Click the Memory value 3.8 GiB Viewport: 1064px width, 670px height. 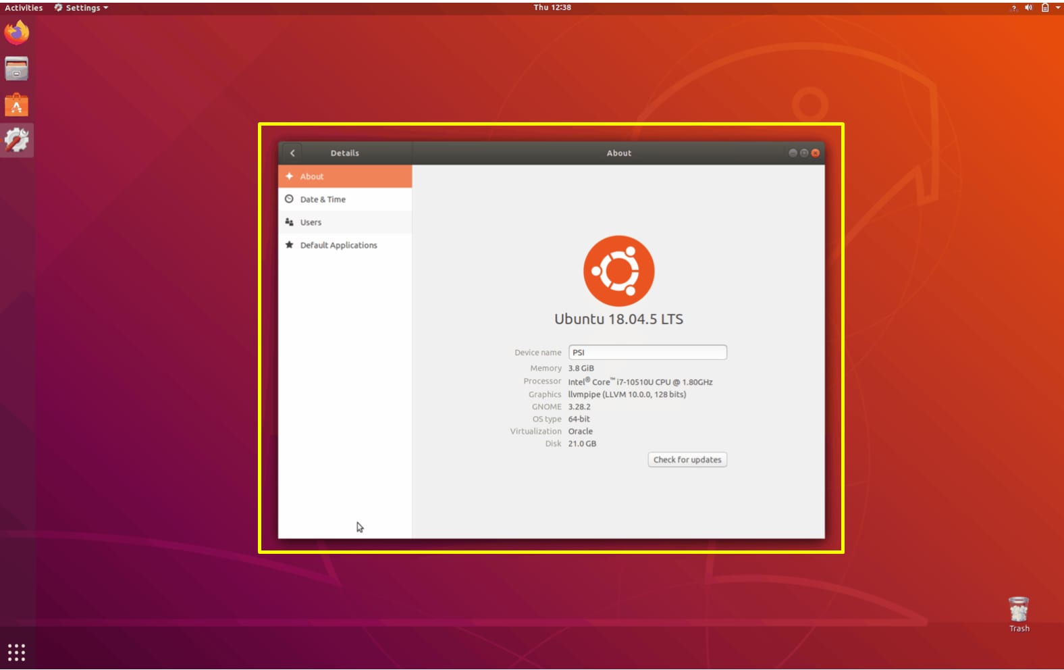tap(581, 369)
